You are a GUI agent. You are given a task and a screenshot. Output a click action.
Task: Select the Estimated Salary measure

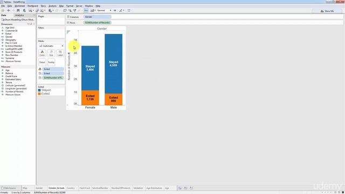pyautogui.click(x=13, y=79)
